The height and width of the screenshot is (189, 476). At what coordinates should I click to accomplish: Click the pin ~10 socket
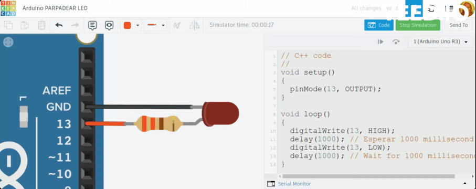coord(87,174)
